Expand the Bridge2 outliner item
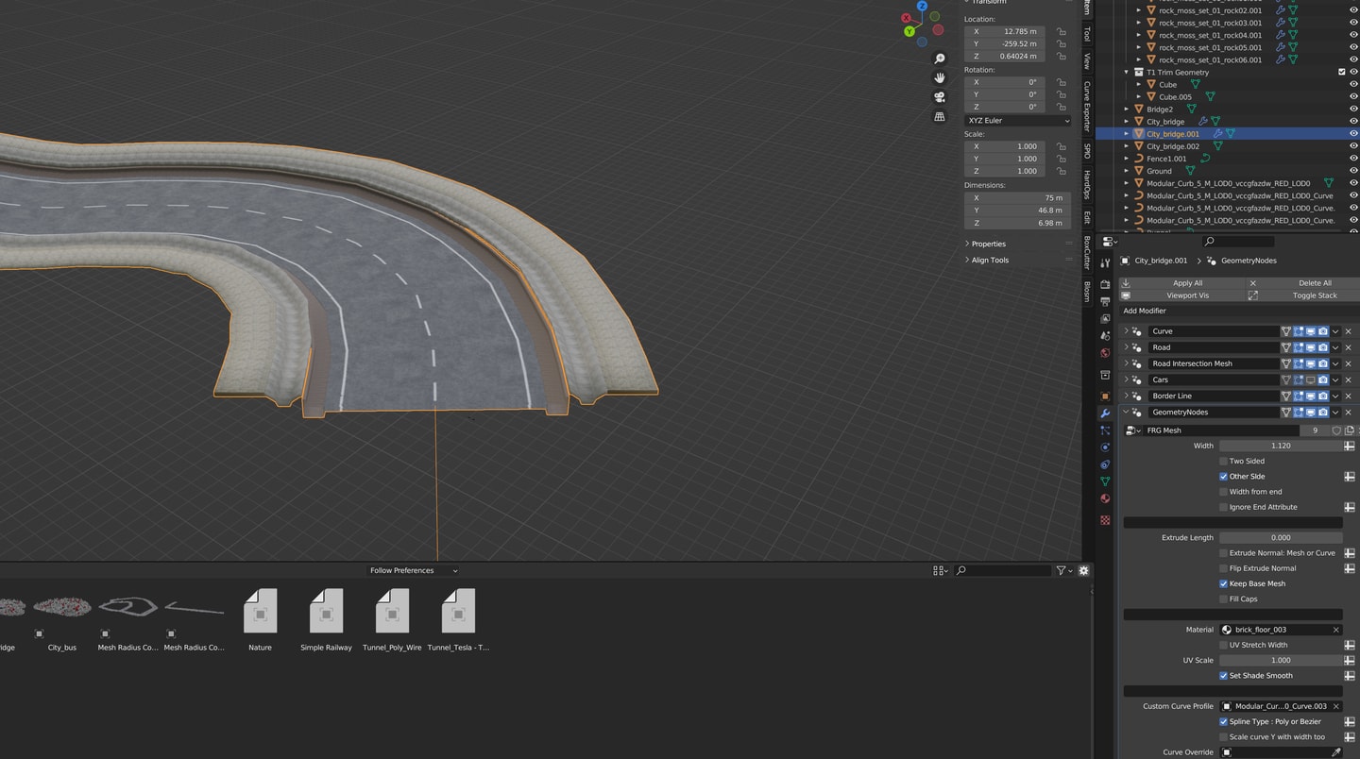 point(1127,110)
